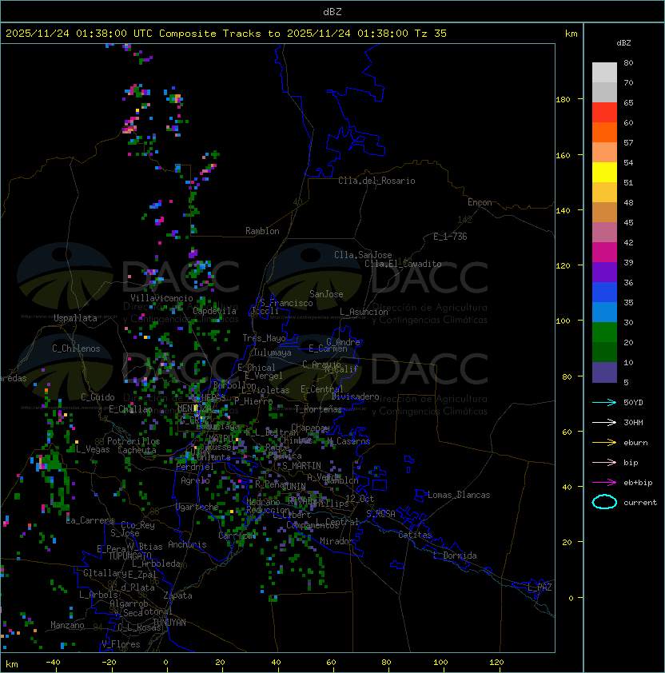Viewport: 665px width, 673px height.
Task: Click the Catitas place label
Action: coord(415,535)
